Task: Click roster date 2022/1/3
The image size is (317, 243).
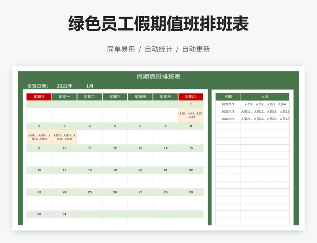Action: coord(228,119)
